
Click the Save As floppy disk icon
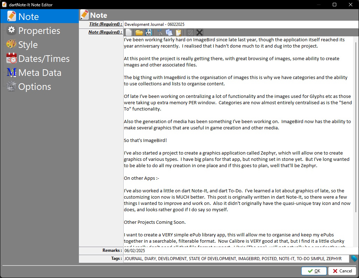pyautogui.click(x=148, y=33)
